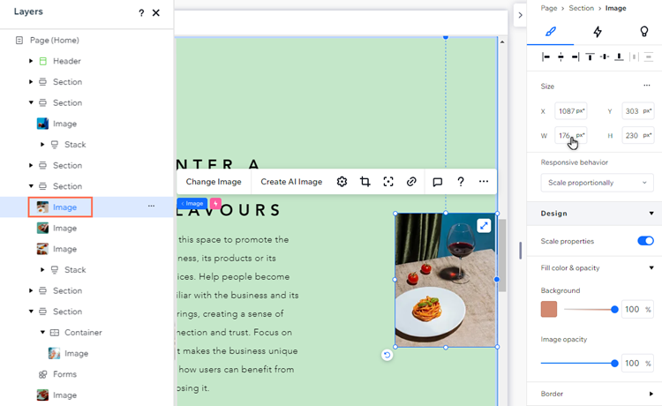Collapse the Design section
This screenshot has width=662, height=406.
click(651, 214)
